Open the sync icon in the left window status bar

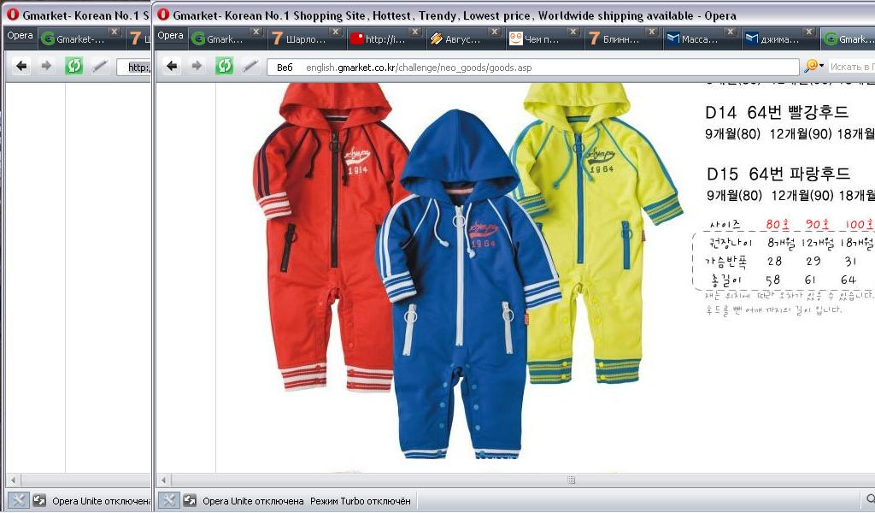click(39, 500)
